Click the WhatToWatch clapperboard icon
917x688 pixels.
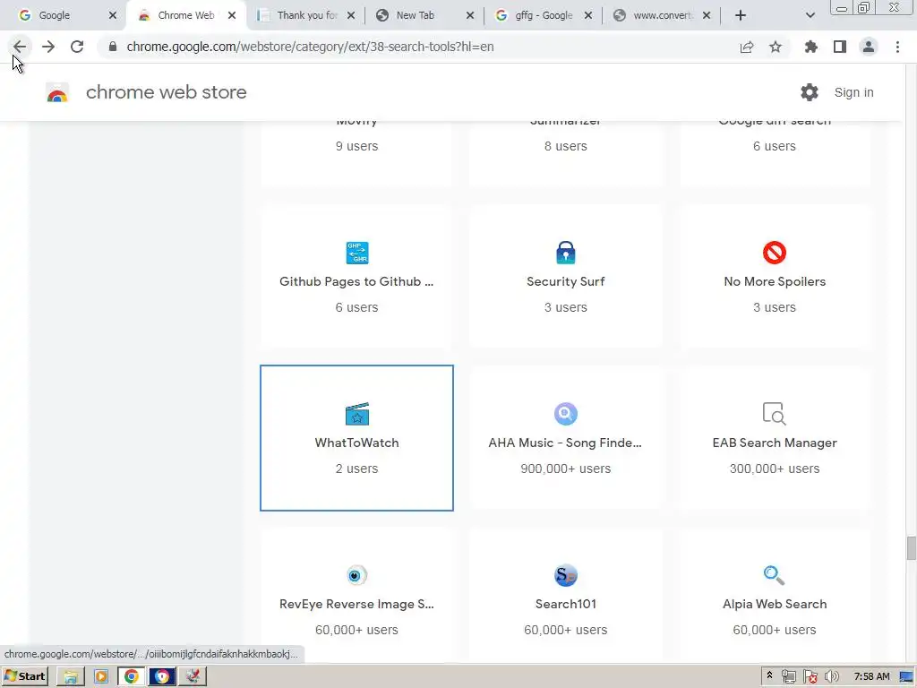tap(356, 414)
